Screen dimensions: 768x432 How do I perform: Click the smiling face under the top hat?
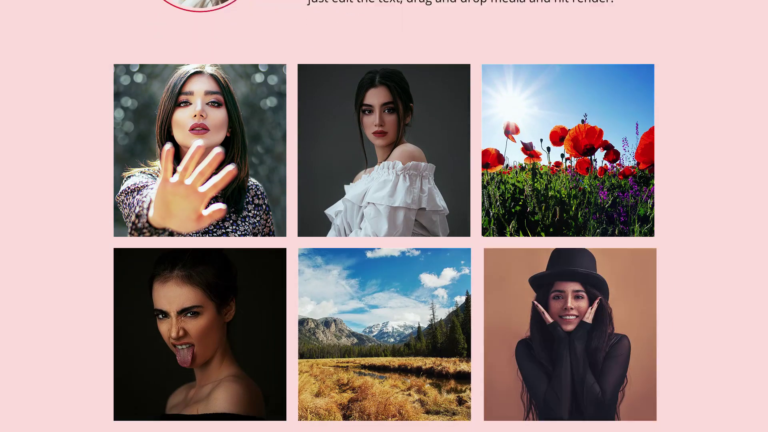(568, 308)
